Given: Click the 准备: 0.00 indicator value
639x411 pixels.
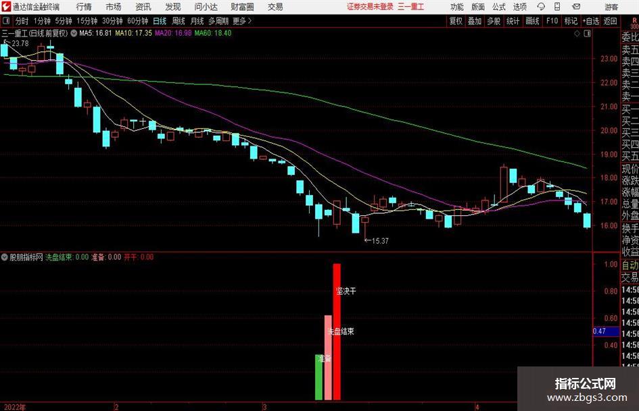Looking at the screenshot, I should coord(106,257).
